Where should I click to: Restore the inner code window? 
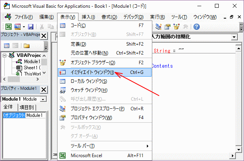(232, 17)
